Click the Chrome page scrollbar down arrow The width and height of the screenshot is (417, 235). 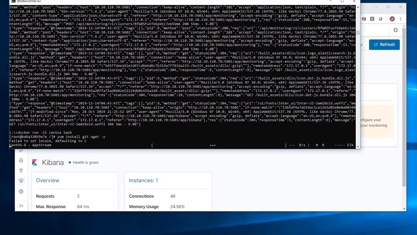click(404, 209)
